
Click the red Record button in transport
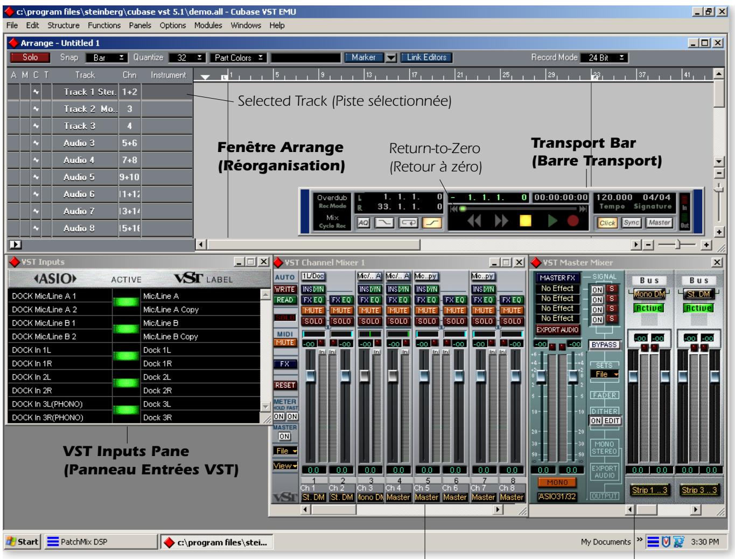pos(572,220)
